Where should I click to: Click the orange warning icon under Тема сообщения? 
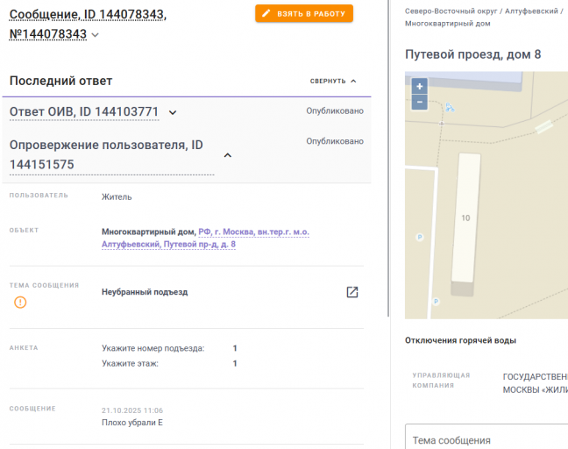20,302
